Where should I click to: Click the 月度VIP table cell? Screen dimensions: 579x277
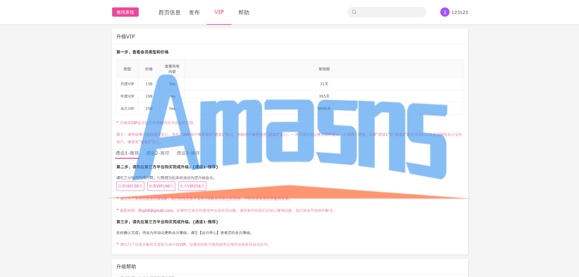click(x=127, y=84)
